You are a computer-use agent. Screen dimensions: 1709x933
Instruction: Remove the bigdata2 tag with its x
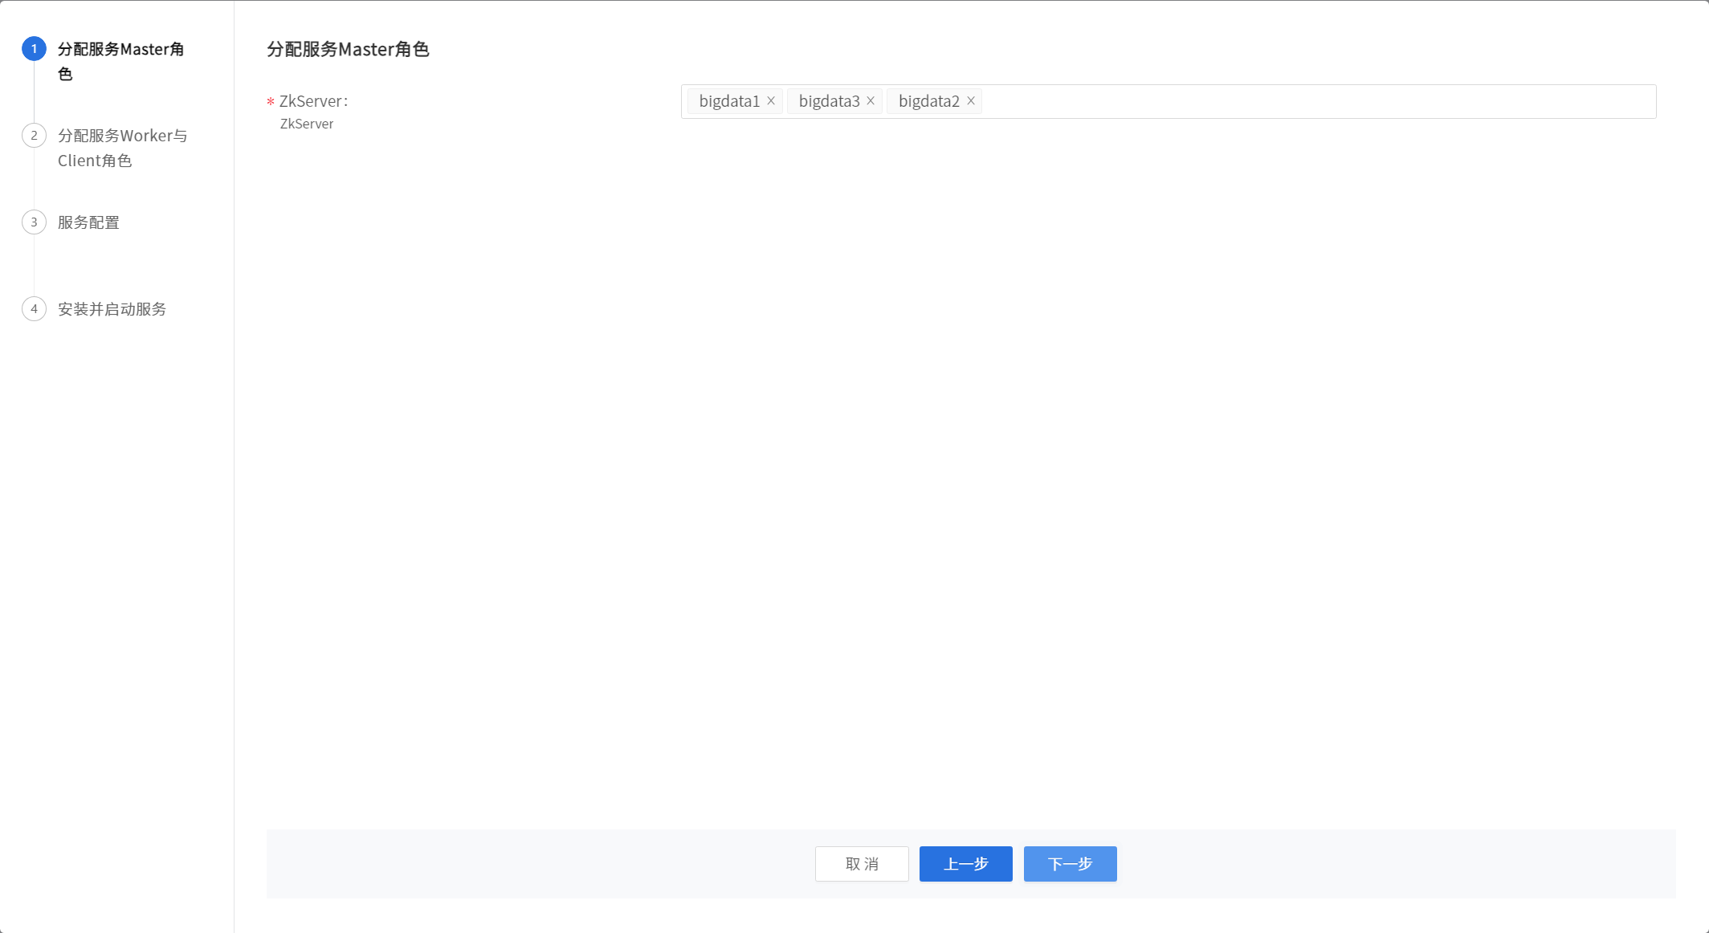[x=971, y=101]
